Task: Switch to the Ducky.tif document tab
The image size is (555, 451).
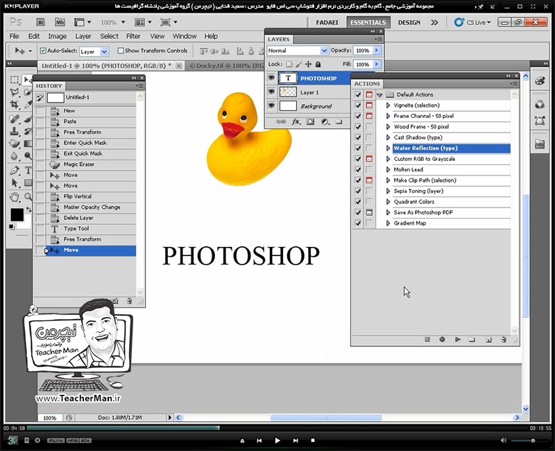Action: coord(227,65)
